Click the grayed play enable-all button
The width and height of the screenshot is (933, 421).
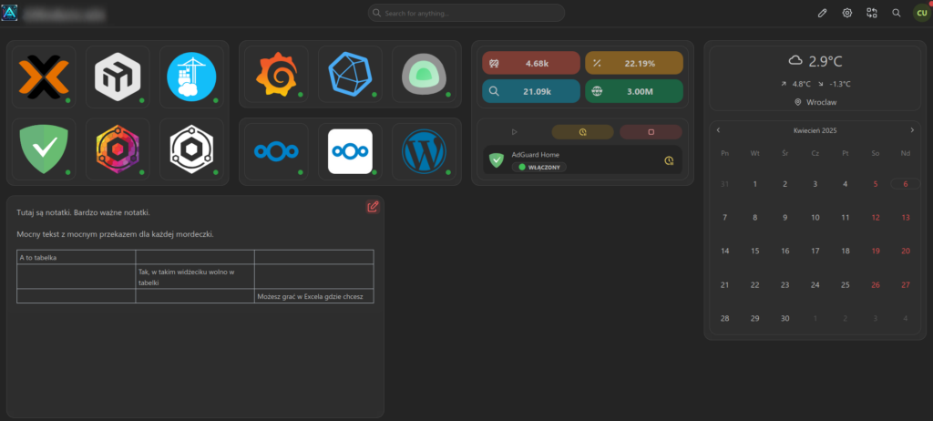pos(515,131)
